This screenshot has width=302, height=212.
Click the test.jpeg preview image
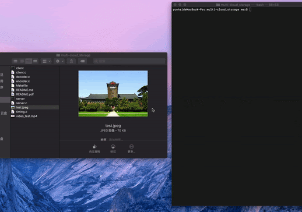point(113,94)
